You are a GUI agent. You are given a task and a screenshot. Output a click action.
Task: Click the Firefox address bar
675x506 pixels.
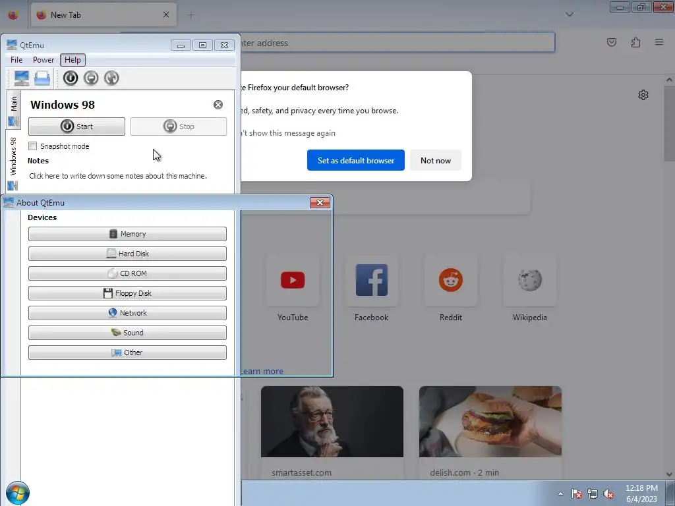(396, 43)
